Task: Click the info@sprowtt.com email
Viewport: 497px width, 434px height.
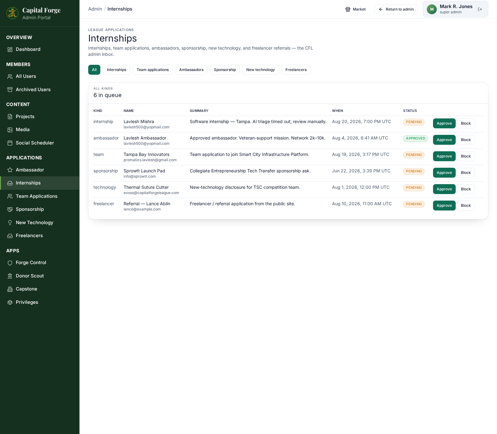Action: coord(139,176)
